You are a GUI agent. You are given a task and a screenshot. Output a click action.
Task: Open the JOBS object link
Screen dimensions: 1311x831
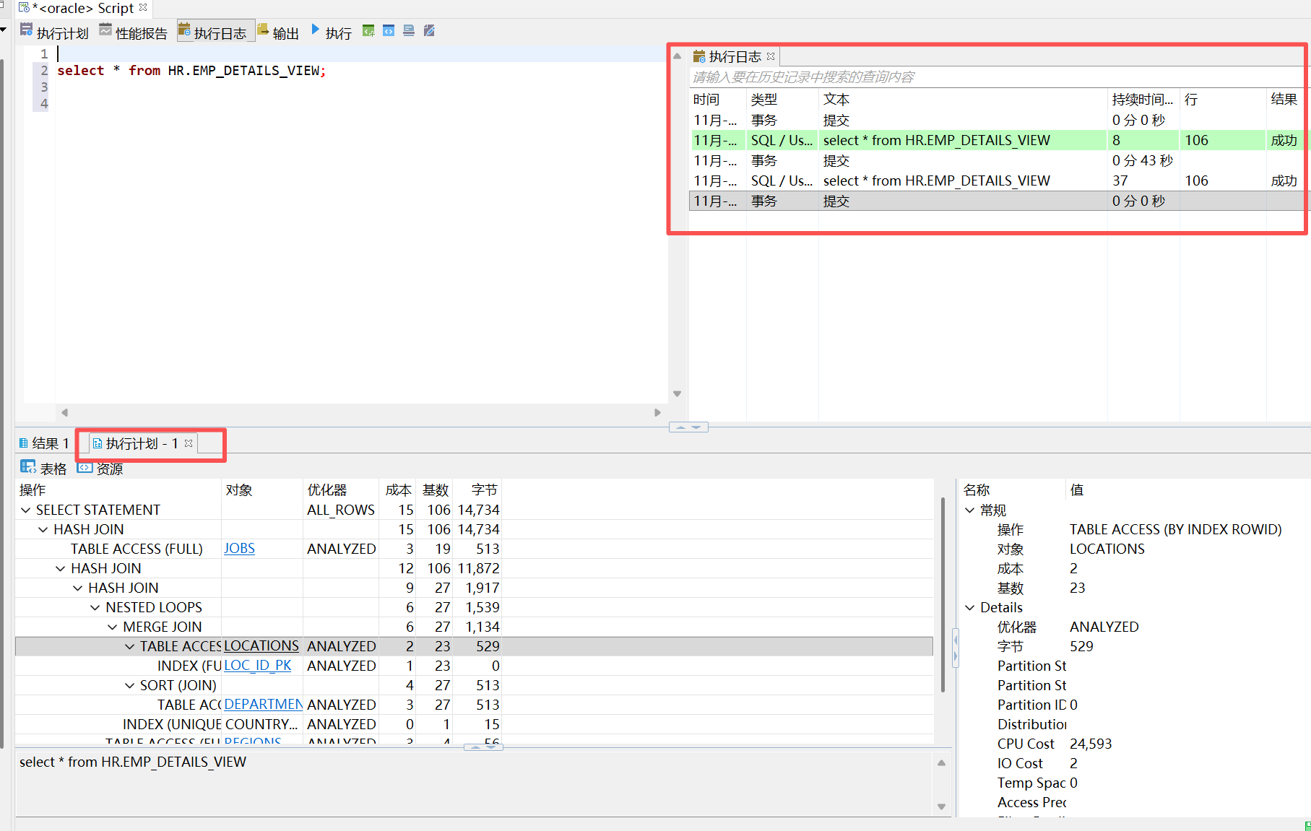click(x=239, y=549)
